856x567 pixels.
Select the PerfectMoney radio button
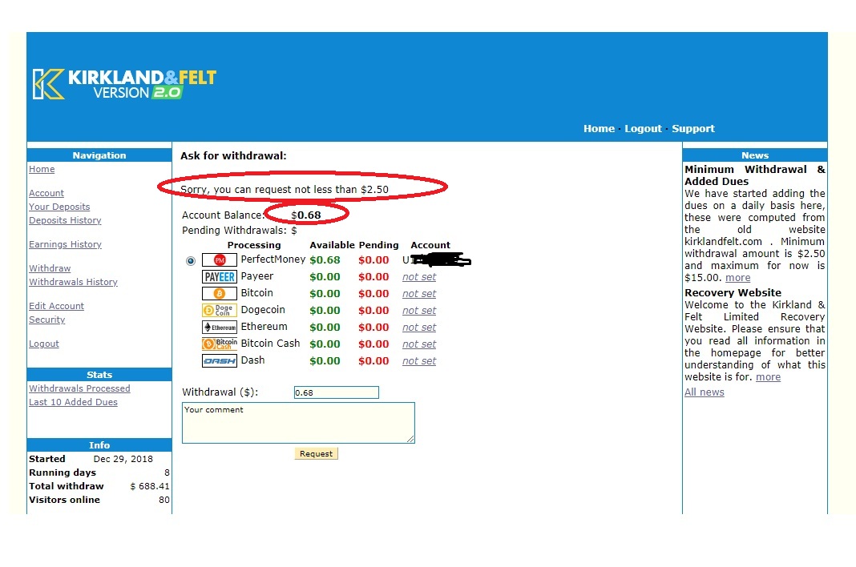point(190,261)
